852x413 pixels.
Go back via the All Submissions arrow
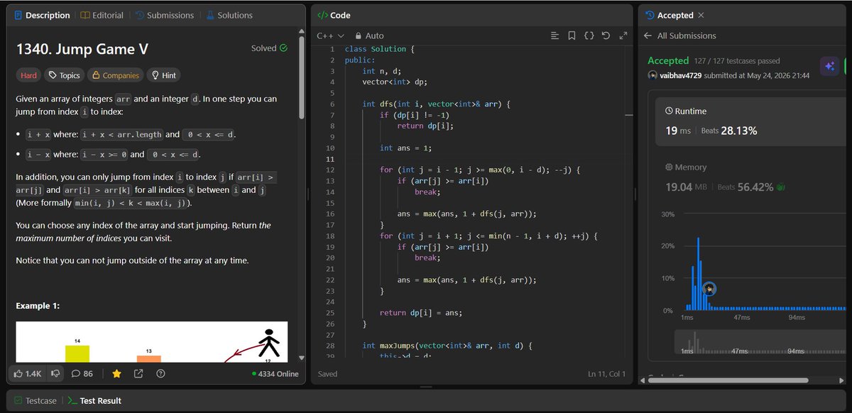click(648, 35)
